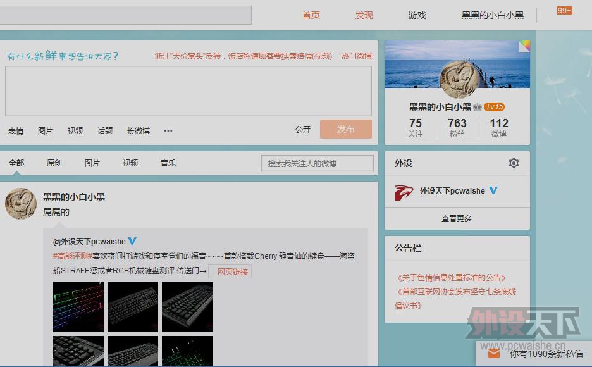Switch to the 音乐 feed tab
Viewport: 592px width, 367px height.
tap(168, 163)
